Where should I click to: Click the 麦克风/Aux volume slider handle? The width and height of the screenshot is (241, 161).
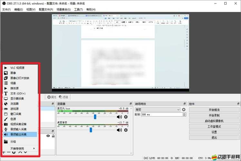coord(95,117)
